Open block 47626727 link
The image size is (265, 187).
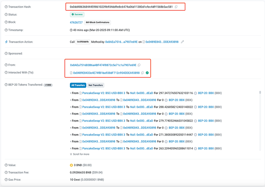[76, 22]
